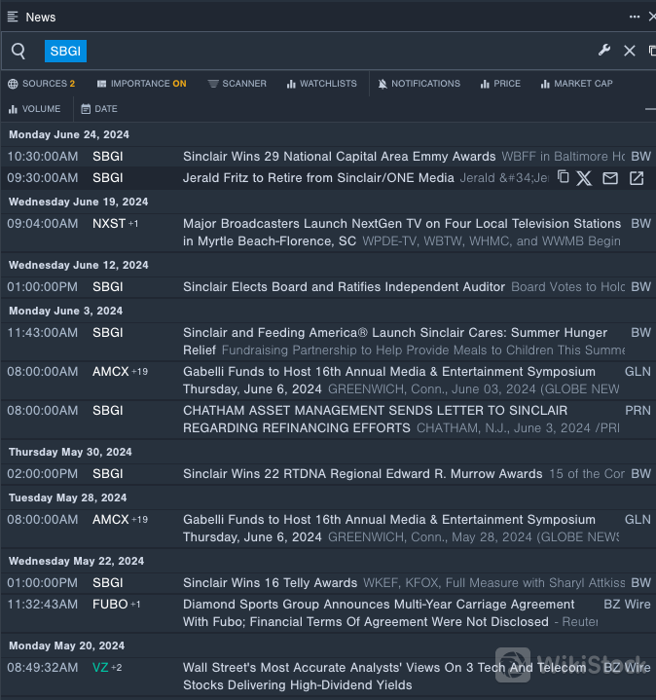Image resolution: width=656 pixels, height=700 pixels.
Task: Toggle the Notifications bell filter
Action: coord(419,84)
